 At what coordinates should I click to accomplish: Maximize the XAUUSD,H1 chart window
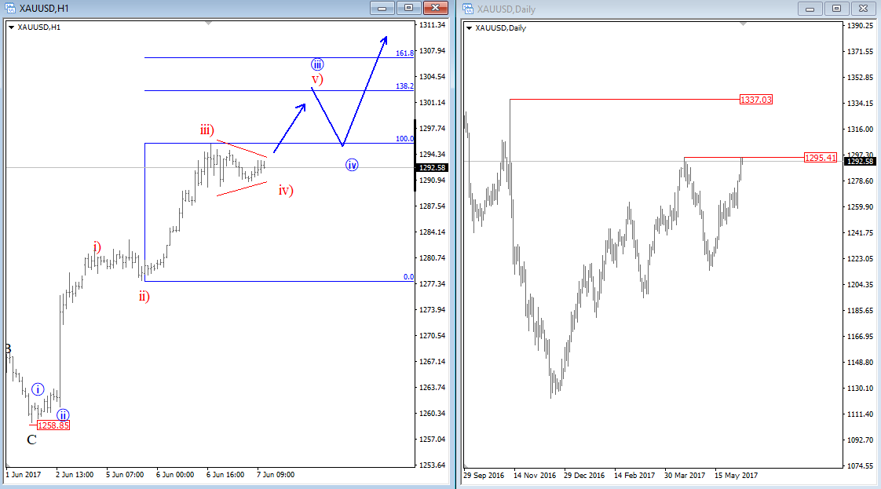click(x=408, y=8)
